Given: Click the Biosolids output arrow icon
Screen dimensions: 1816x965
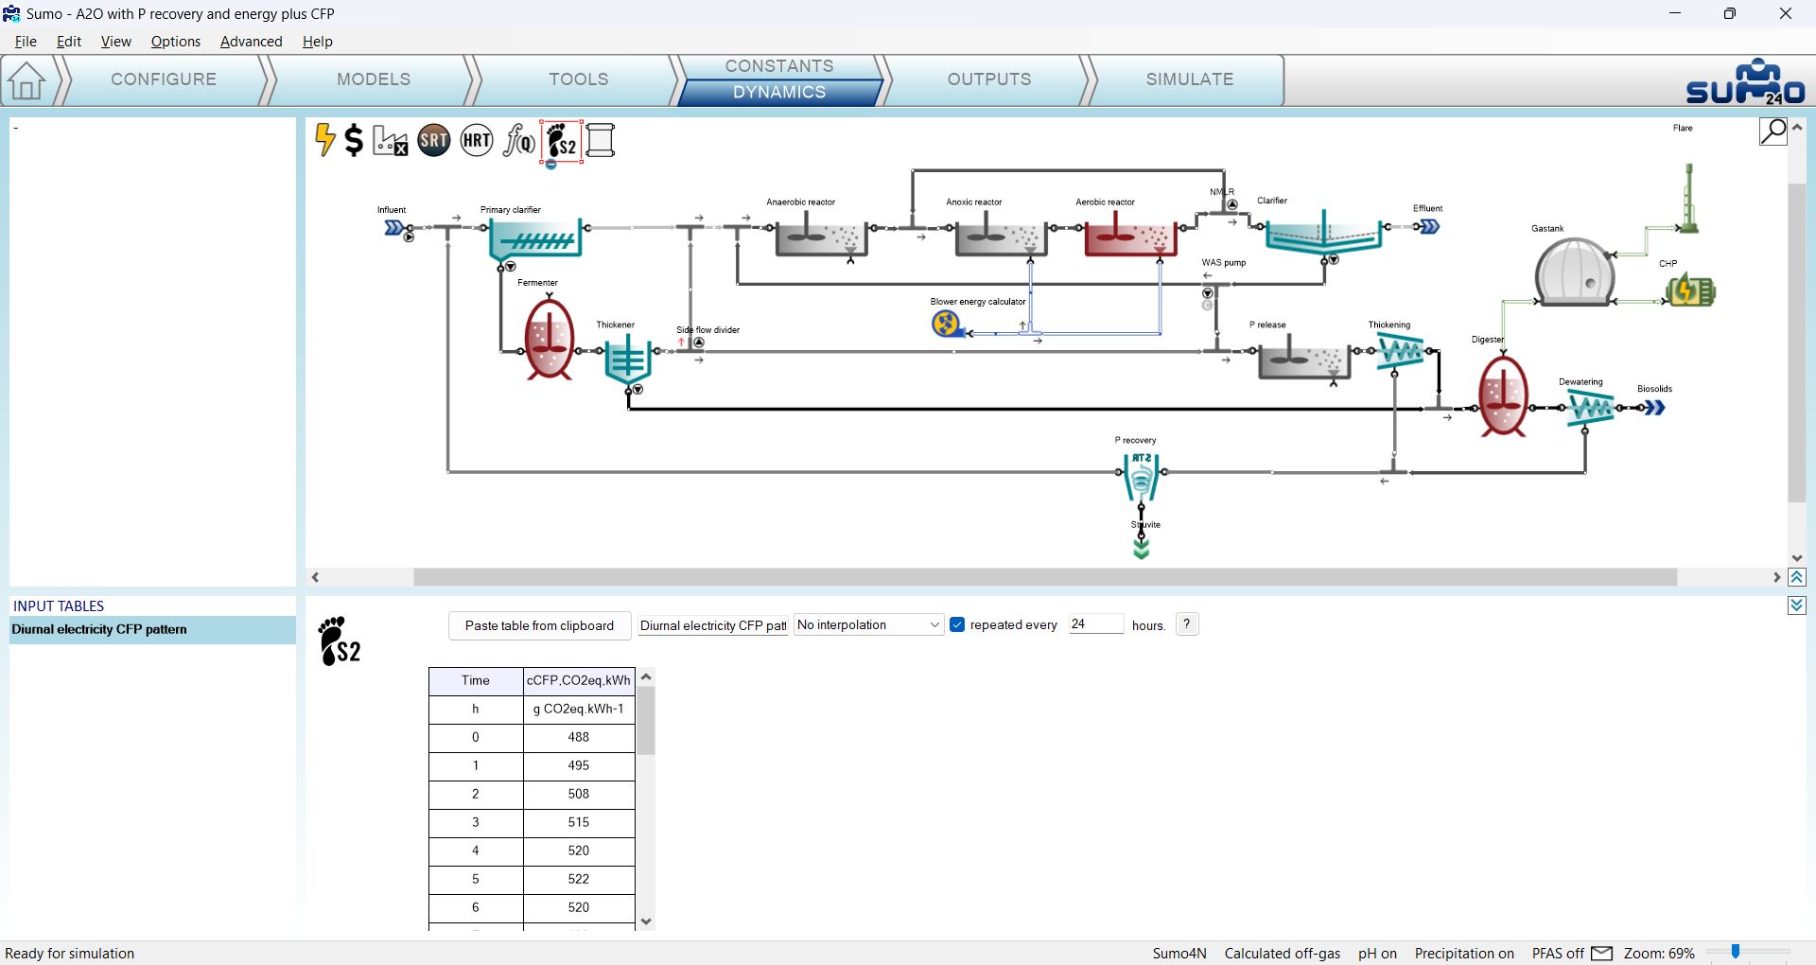Looking at the screenshot, I should pyautogui.click(x=1653, y=408).
